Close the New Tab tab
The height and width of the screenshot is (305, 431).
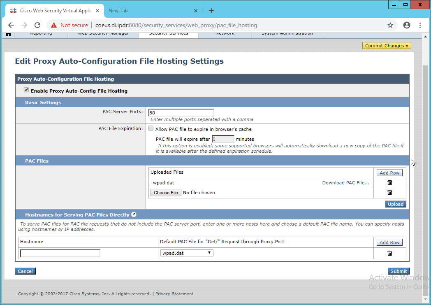coord(195,11)
